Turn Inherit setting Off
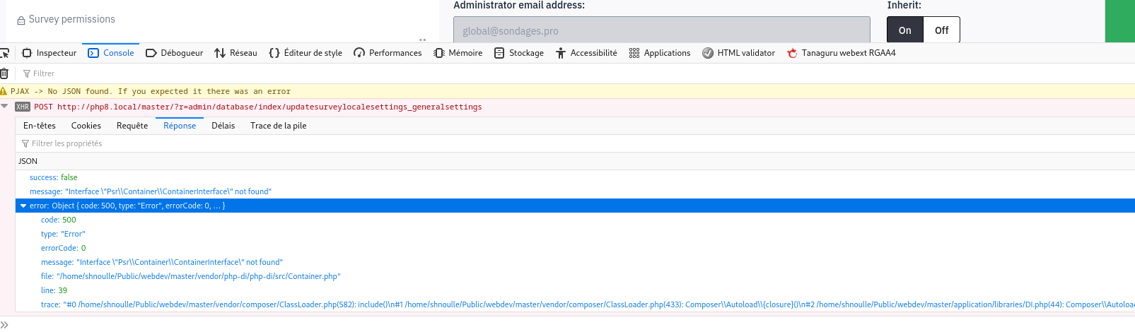The height and width of the screenshot is (332, 1135). point(941,30)
